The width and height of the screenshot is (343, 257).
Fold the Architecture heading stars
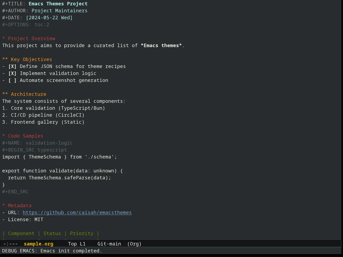(5, 94)
